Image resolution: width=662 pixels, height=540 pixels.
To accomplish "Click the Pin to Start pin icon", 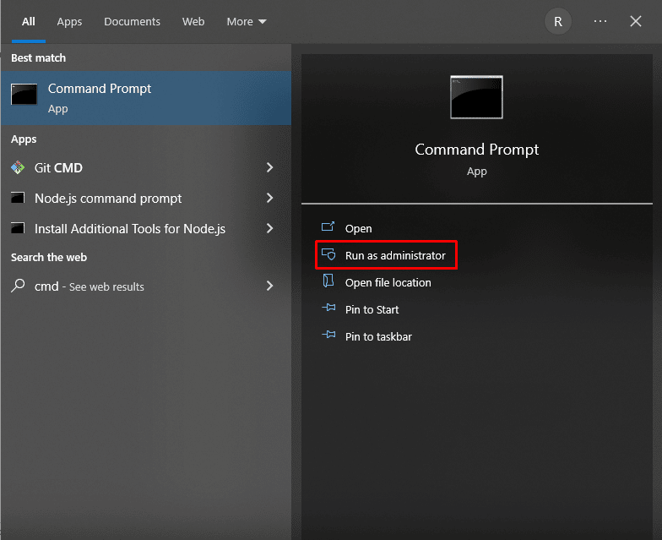I will click(x=328, y=308).
